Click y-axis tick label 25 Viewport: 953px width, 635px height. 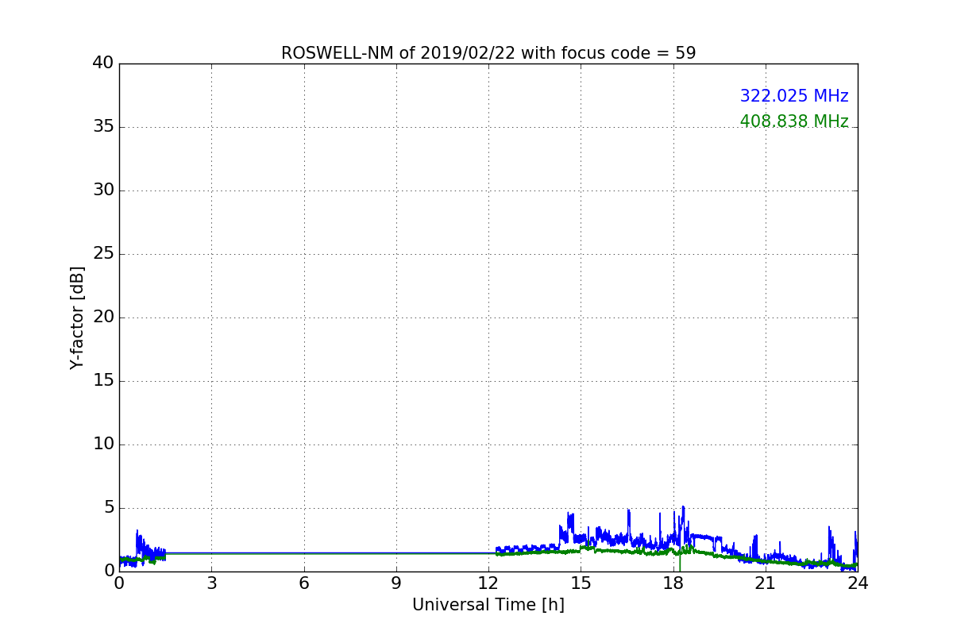(103, 253)
